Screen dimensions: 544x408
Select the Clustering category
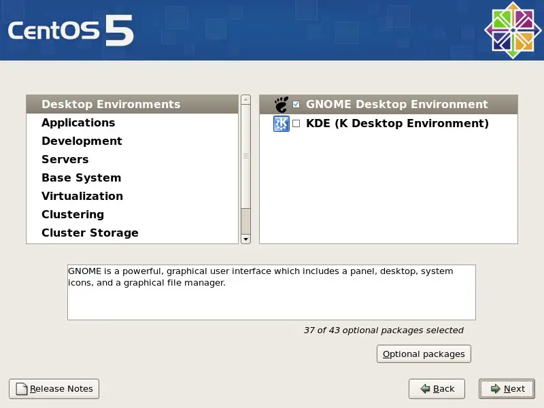coord(132,214)
